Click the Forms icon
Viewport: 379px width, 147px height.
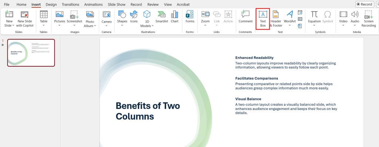[190, 14]
